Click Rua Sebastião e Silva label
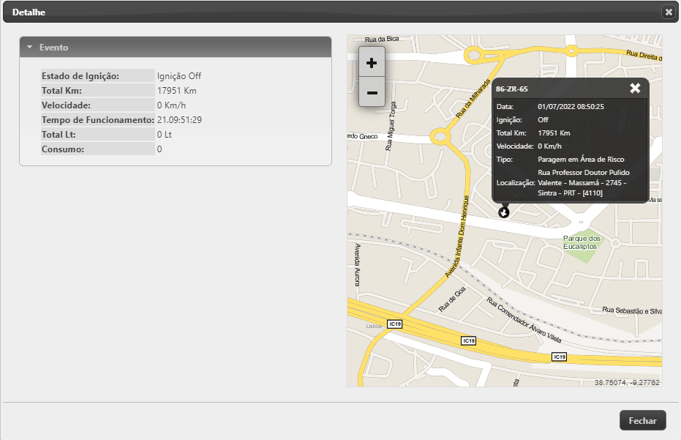Screen dimensions: 681x440 pyautogui.click(x=632, y=310)
